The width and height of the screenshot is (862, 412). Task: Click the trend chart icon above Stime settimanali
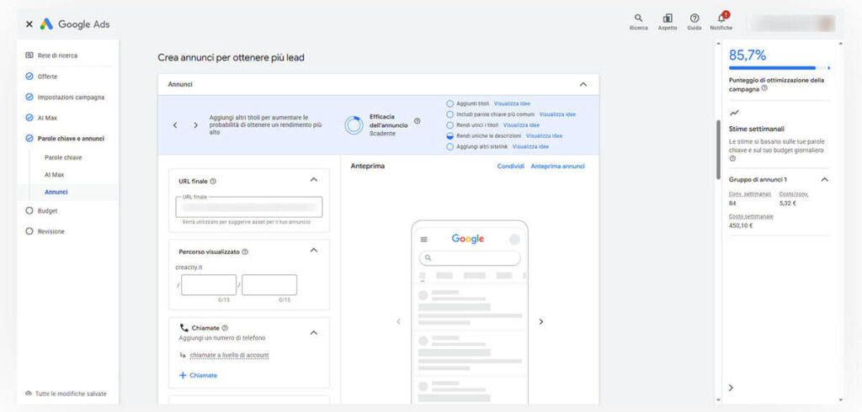(734, 113)
